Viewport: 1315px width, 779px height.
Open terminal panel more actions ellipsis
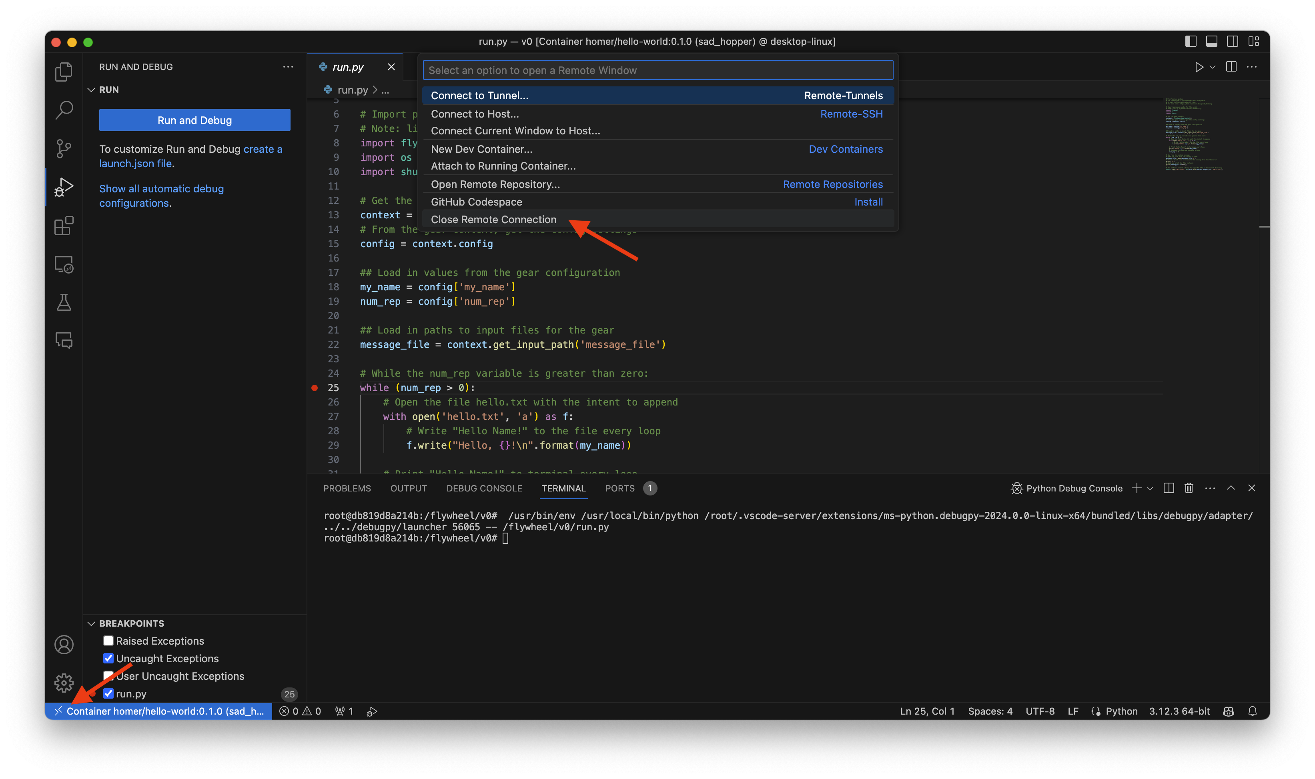(1210, 488)
